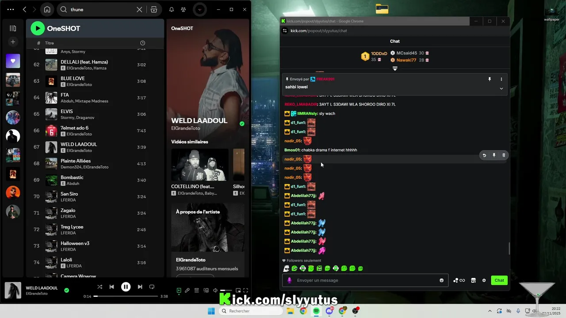
Task: Go back in Spotify navigation
Action: pos(25,9)
